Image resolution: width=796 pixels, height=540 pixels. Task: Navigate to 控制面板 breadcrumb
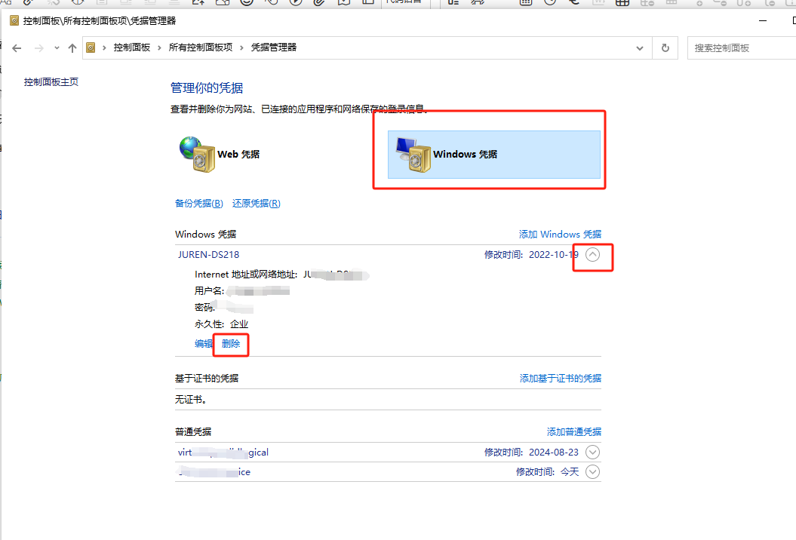pyautogui.click(x=132, y=48)
